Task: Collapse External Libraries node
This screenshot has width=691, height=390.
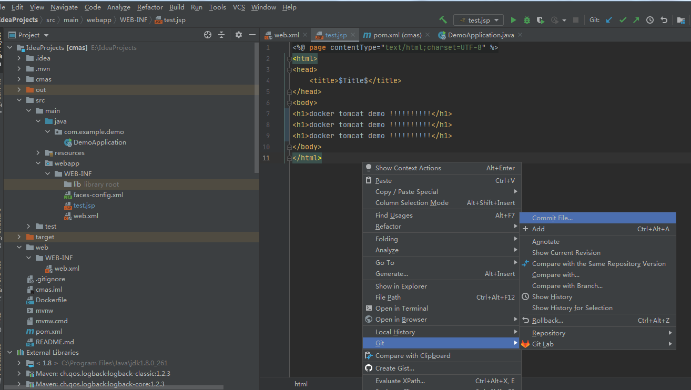Action: click(x=9, y=352)
